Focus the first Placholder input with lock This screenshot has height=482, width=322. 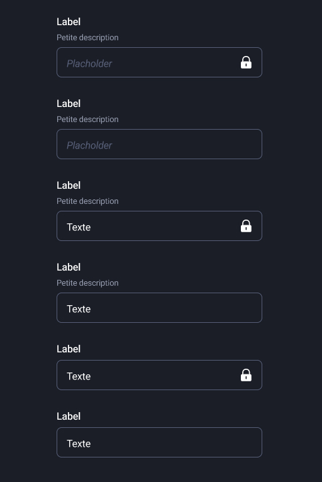(x=159, y=62)
